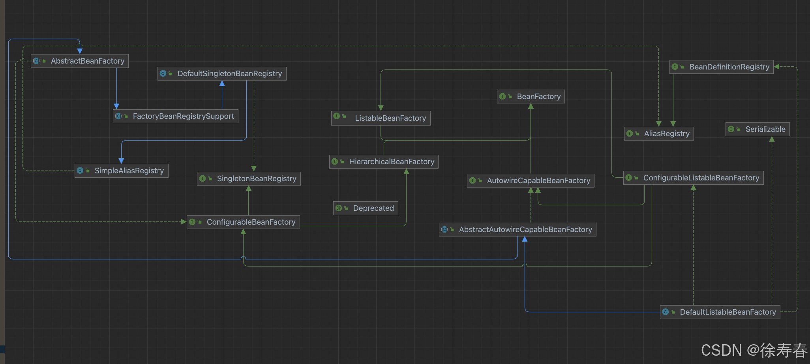The width and height of the screenshot is (810, 364).
Task: Select the ConfigurableListableBeanFactory node label
Action: pyautogui.click(x=701, y=178)
